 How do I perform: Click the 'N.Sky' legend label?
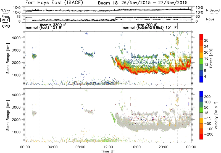(x=5, y=10)
